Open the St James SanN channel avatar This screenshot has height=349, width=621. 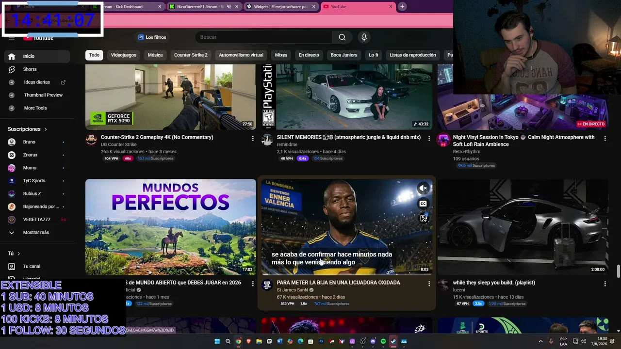pos(267,285)
